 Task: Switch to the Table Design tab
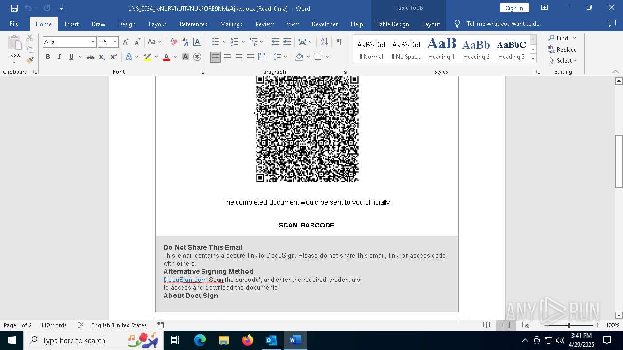pyautogui.click(x=393, y=24)
